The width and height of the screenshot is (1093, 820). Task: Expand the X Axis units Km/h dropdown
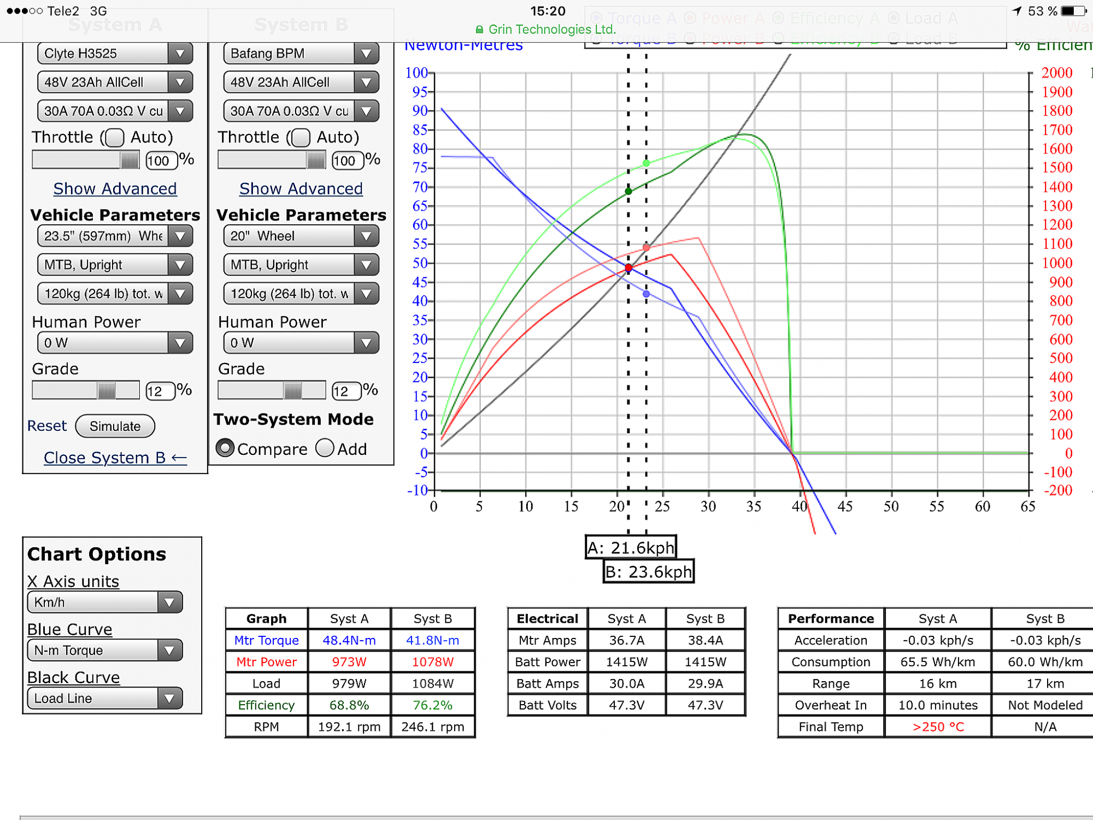click(x=104, y=602)
